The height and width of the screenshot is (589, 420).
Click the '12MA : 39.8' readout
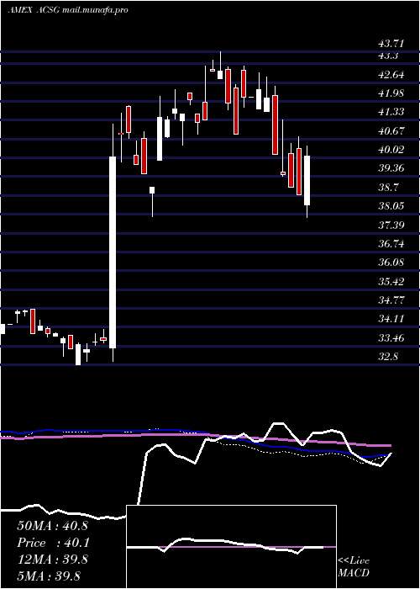52,560
